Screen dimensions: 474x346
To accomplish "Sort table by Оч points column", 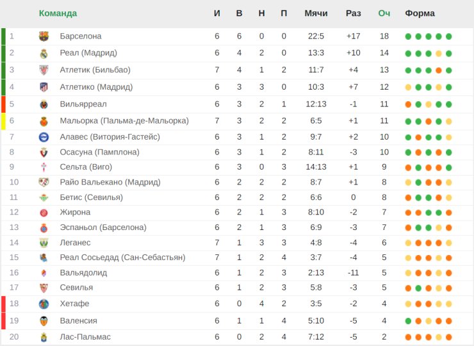I will 384,13.
